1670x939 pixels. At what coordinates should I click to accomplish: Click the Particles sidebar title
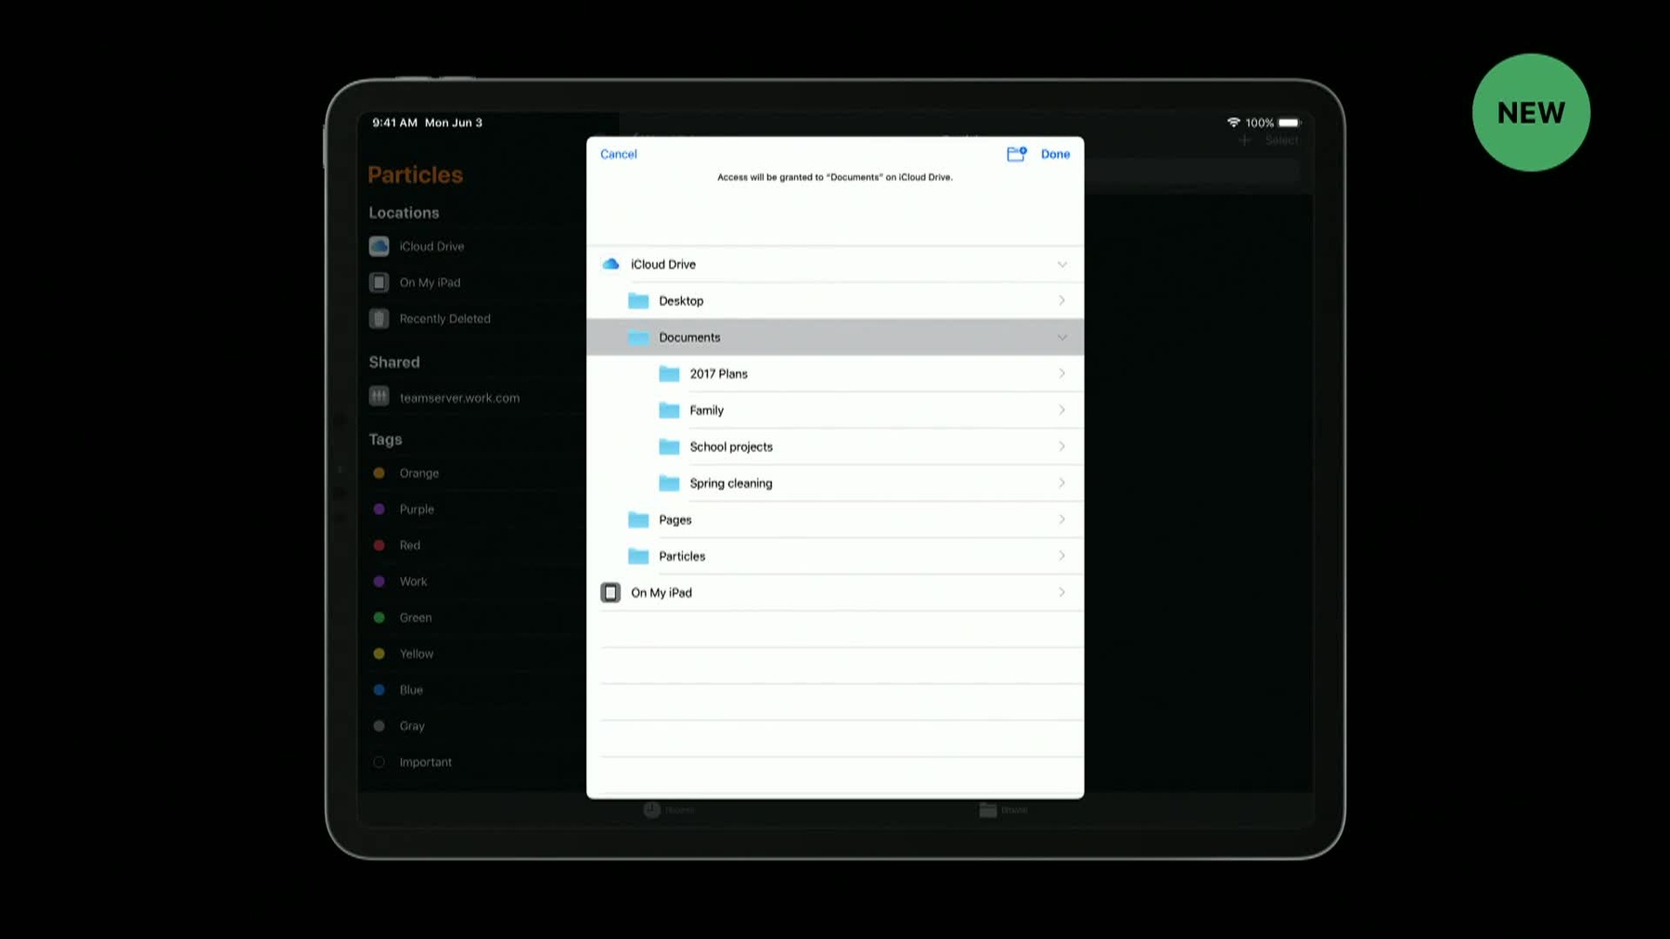click(x=415, y=174)
